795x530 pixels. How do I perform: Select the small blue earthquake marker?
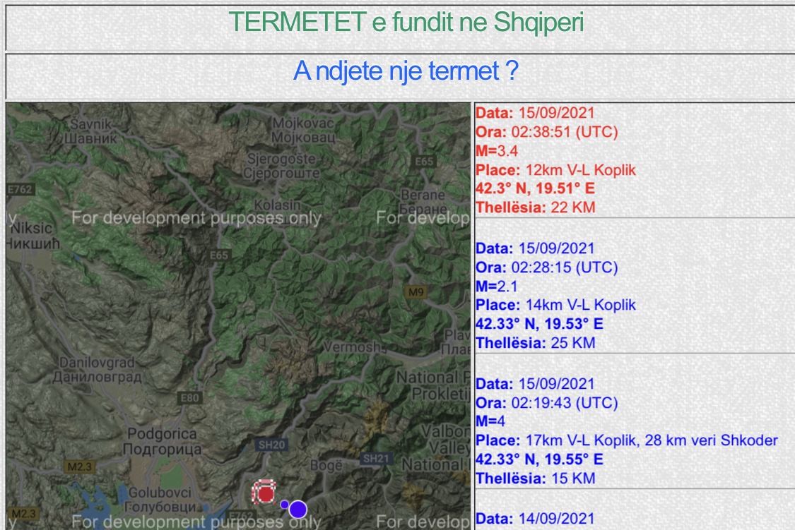tap(284, 504)
